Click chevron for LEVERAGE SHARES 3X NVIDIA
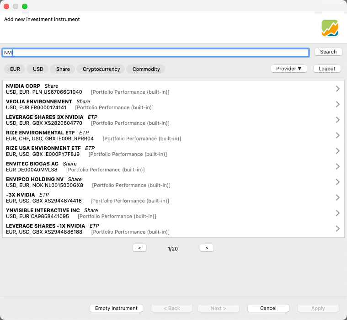The height and width of the screenshot is (320, 347). pos(337,120)
